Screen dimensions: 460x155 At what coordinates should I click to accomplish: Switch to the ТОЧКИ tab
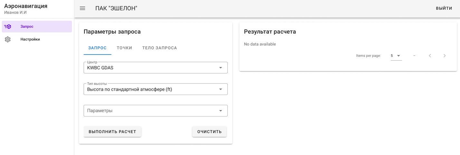click(124, 48)
